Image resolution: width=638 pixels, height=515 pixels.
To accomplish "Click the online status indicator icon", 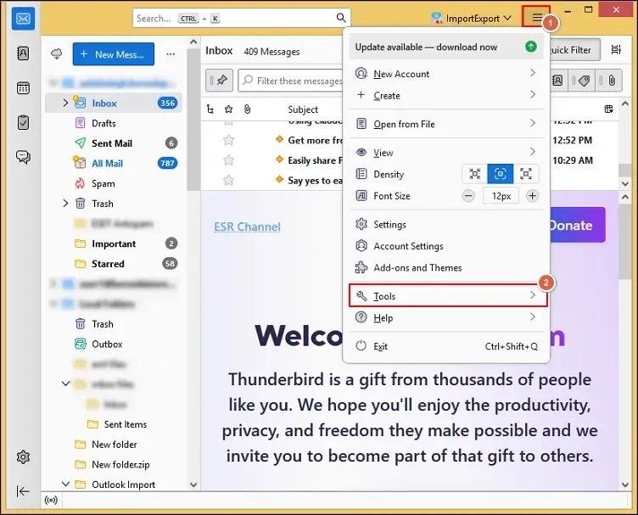I will [51, 500].
